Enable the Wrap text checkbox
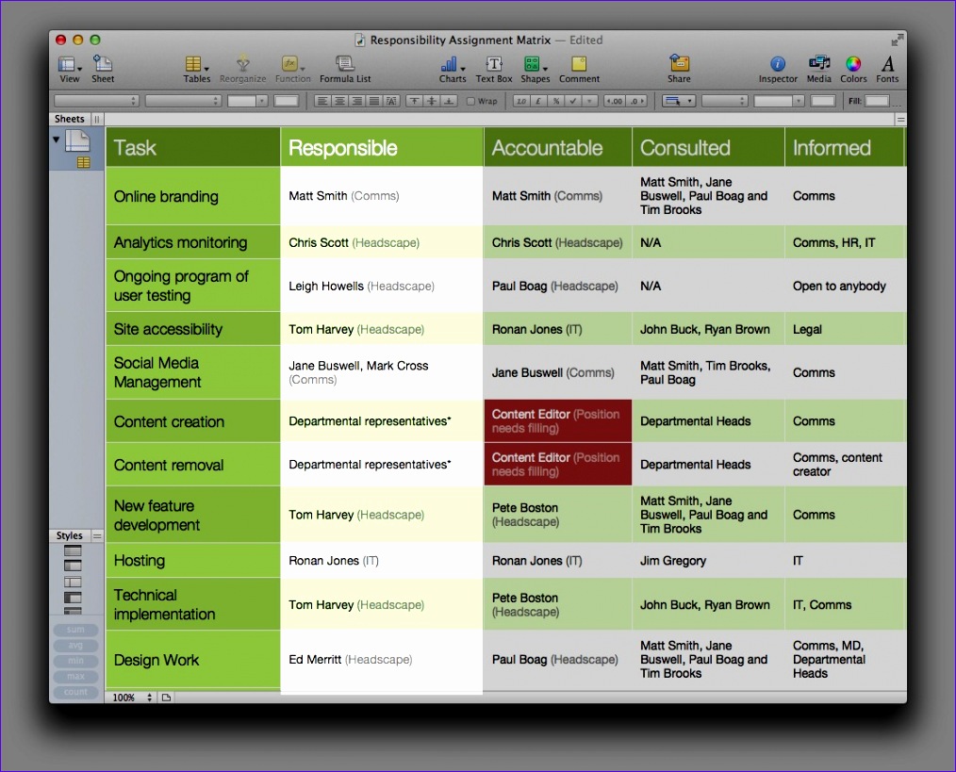Screen dimensions: 956x772 click(470, 101)
